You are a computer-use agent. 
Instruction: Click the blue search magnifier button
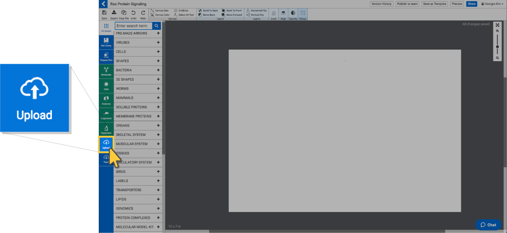(157, 26)
